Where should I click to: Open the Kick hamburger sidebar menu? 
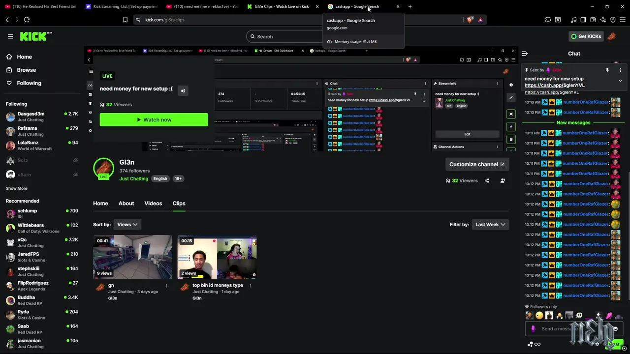point(10,36)
